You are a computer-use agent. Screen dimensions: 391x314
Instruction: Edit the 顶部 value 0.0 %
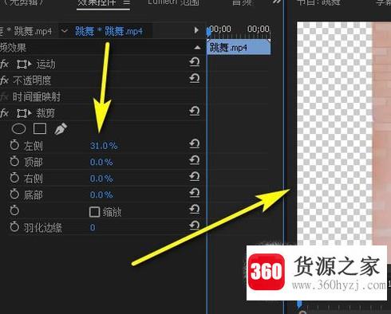click(101, 162)
